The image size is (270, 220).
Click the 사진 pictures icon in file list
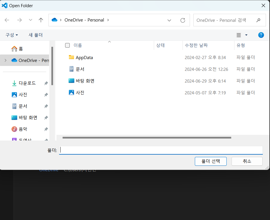pos(71,92)
